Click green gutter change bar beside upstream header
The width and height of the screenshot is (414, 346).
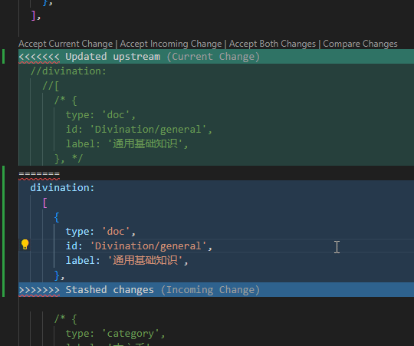(x=3, y=57)
